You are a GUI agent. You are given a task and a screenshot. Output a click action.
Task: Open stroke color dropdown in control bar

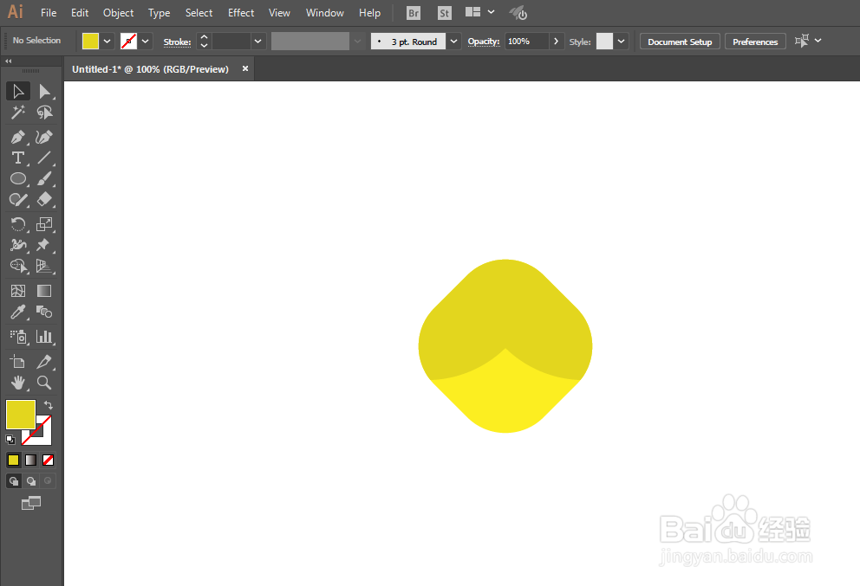pos(146,41)
